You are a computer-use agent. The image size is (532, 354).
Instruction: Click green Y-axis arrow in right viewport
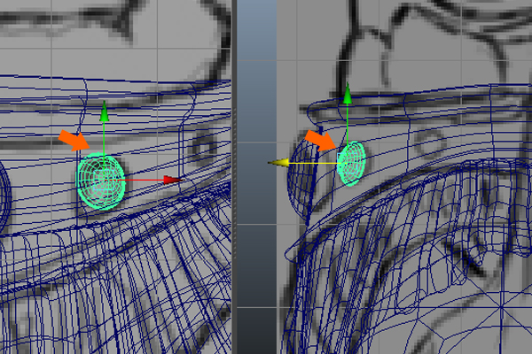point(348,93)
